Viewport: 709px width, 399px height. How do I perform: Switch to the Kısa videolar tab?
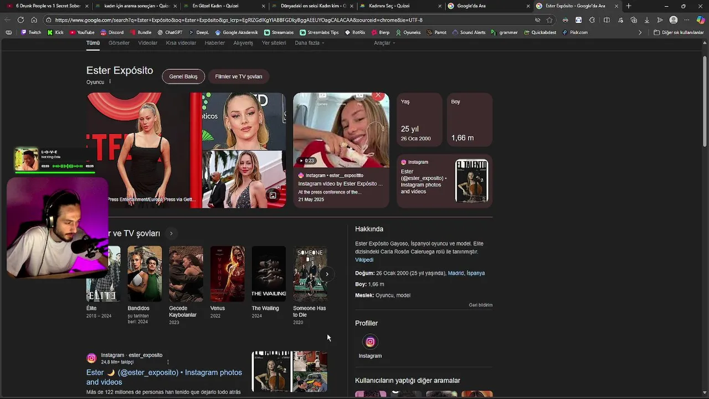[x=181, y=43]
